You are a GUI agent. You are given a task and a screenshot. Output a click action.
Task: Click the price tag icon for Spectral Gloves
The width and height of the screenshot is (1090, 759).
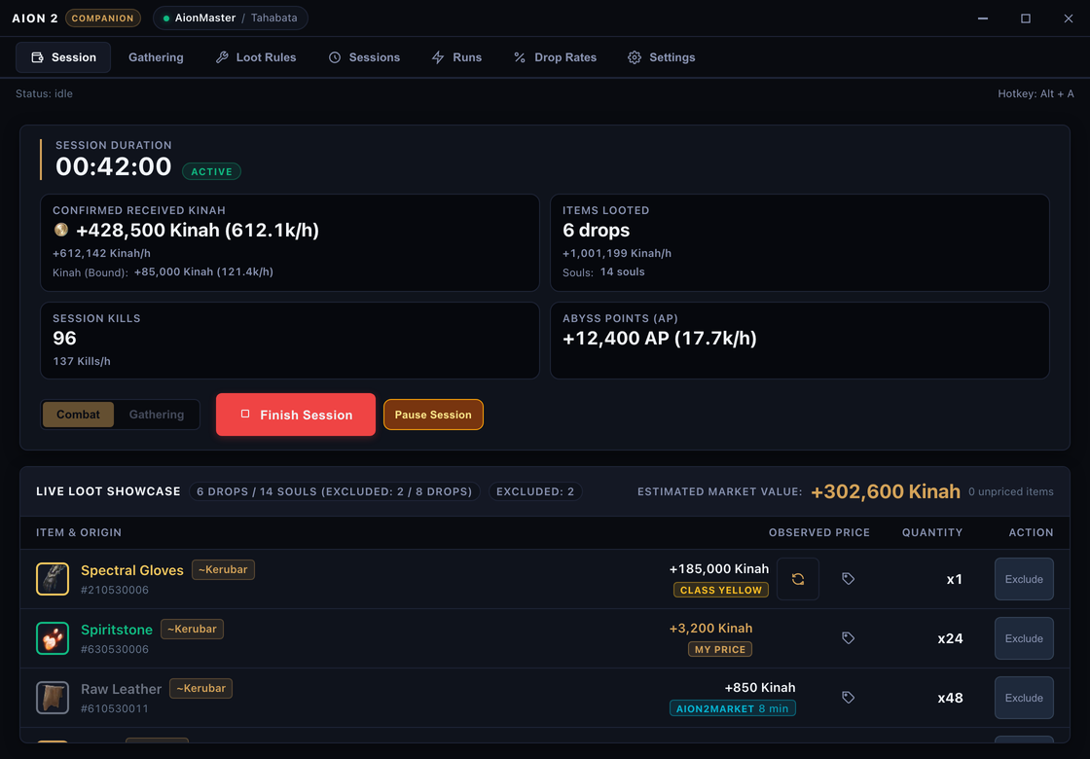pos(848,579)
